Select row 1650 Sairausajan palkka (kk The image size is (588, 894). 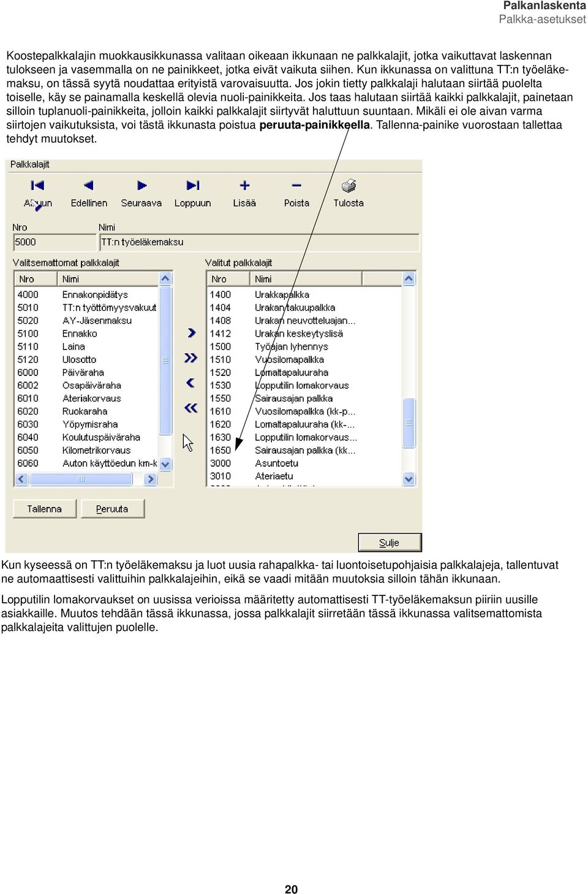304,450
